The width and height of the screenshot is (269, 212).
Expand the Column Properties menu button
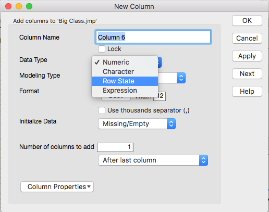pyautogui.click(x=57, y=187)
